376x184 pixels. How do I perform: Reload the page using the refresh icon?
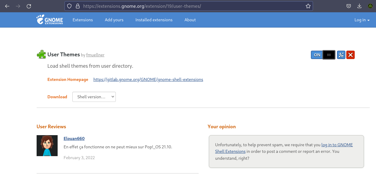tap(29, 6)
